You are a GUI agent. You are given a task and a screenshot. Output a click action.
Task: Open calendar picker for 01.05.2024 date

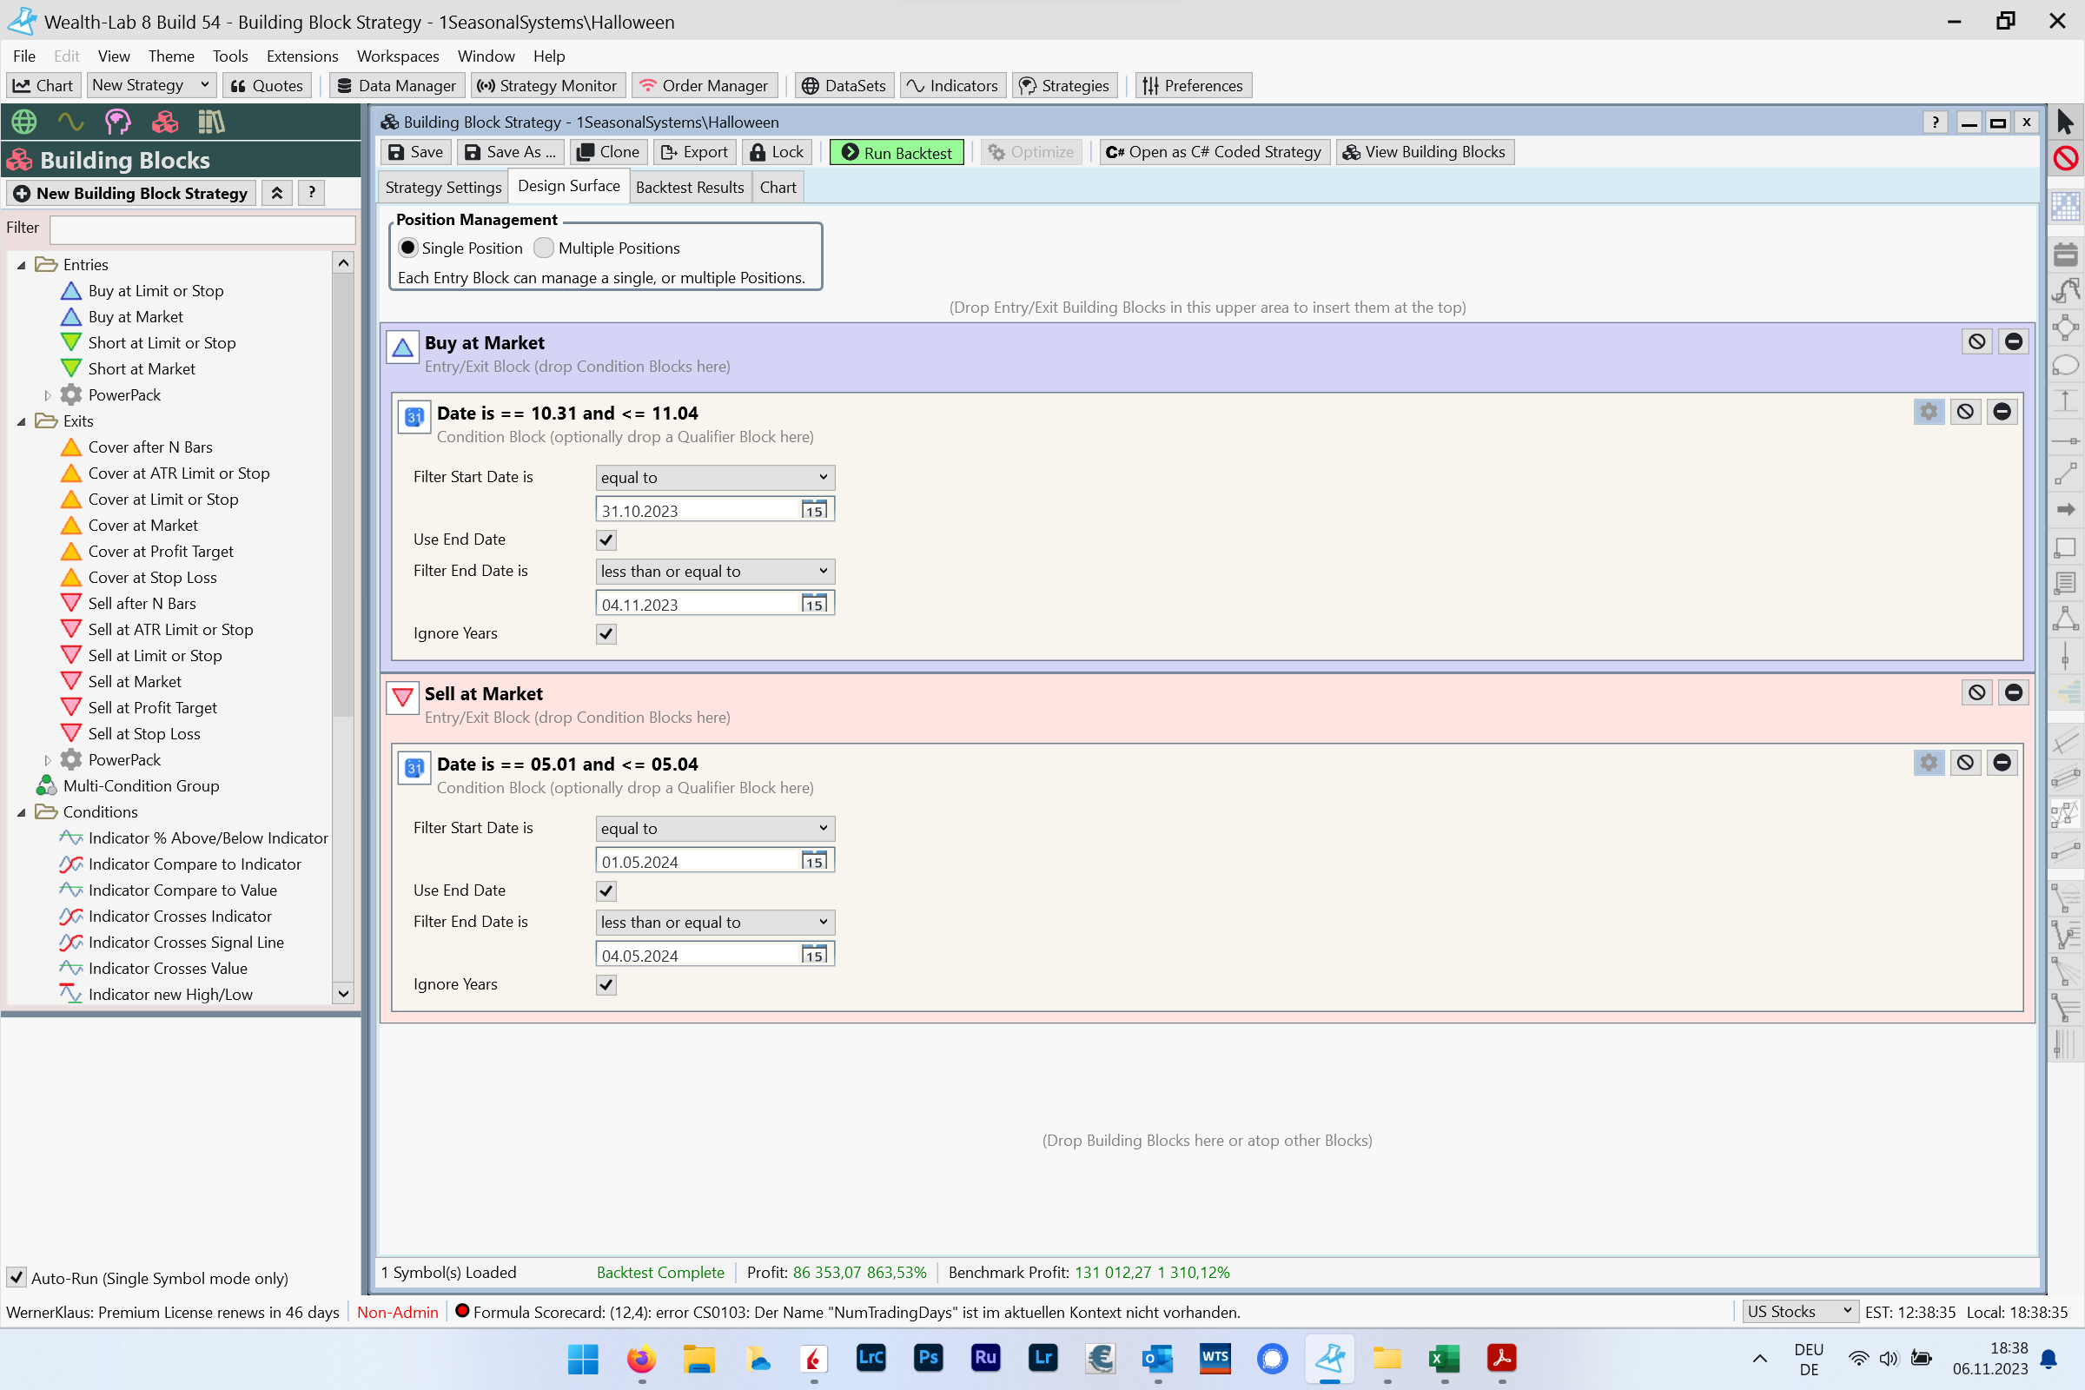click(x=814, y=861)
